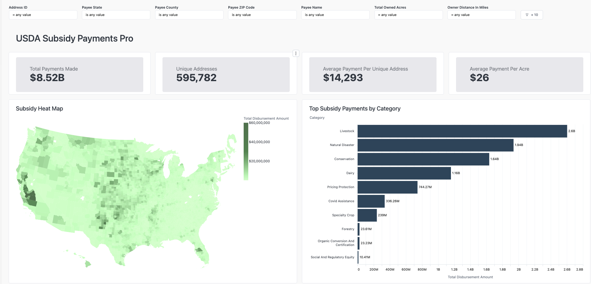Click Top Subsidy Payments by Category title
591x284 pixels.
[x=355, y=109]
